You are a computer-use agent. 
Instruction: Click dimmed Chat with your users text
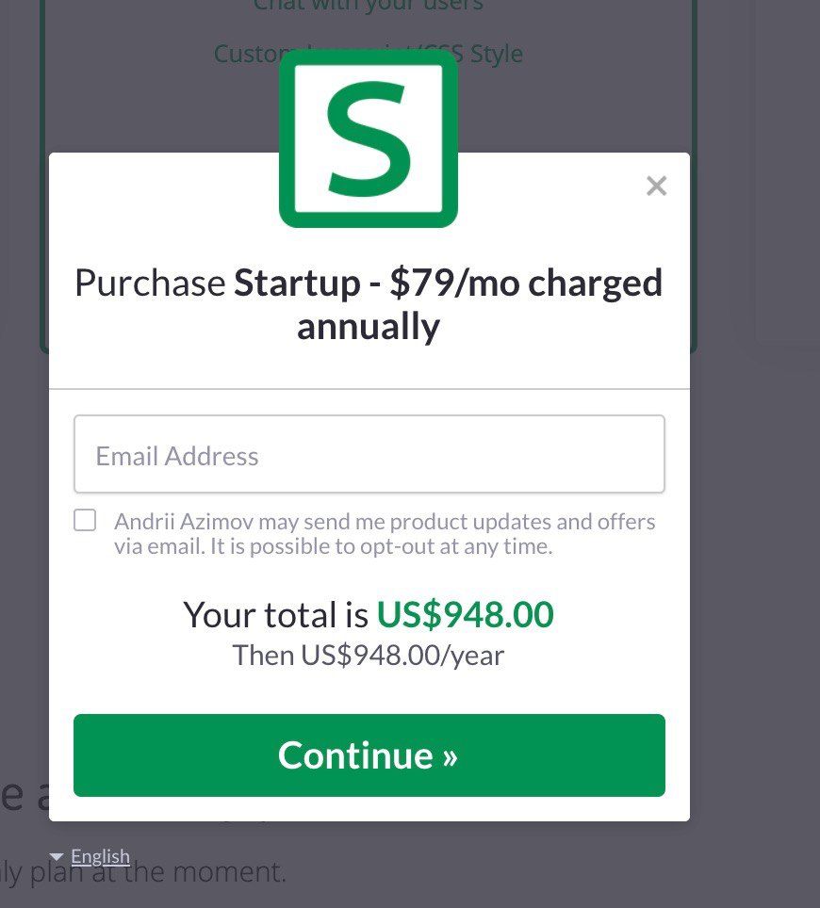(369, 6)
